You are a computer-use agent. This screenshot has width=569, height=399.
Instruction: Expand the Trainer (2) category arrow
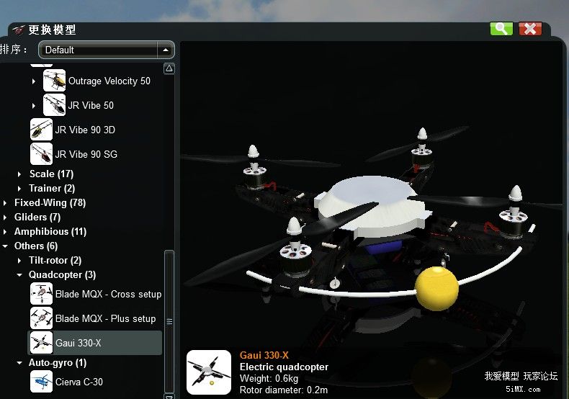(x=19, y=189)
